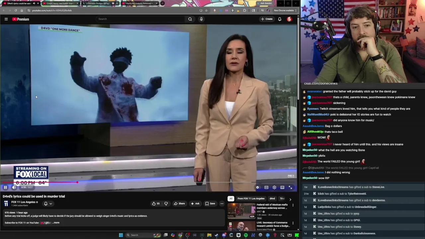
Task: Open Discord from the taskbar
Action: [224, 235]
